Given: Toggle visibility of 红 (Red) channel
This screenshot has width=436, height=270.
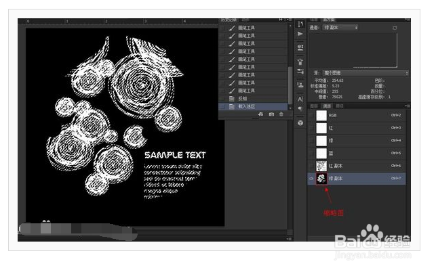Looking at the screenshot, I should point(311,128).
